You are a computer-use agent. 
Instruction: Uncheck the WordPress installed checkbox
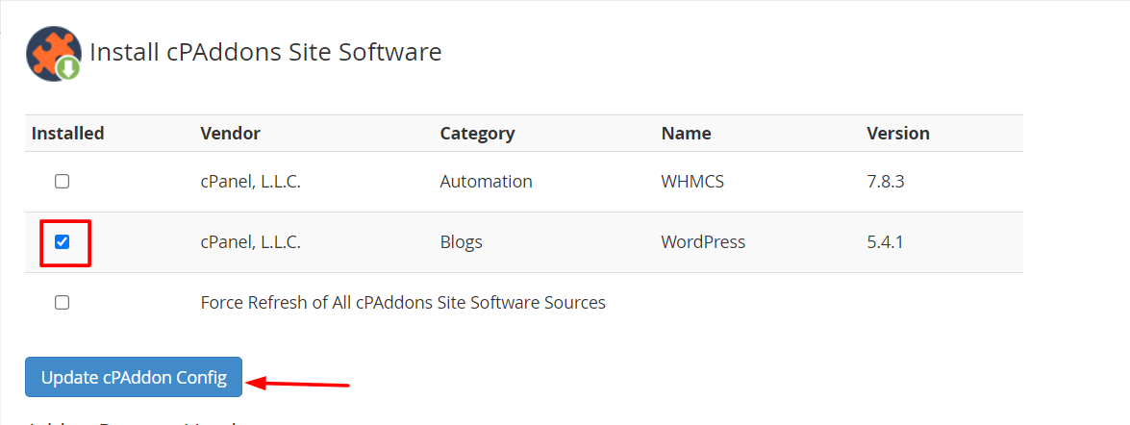pyautogui.click(x=62, y=242)
